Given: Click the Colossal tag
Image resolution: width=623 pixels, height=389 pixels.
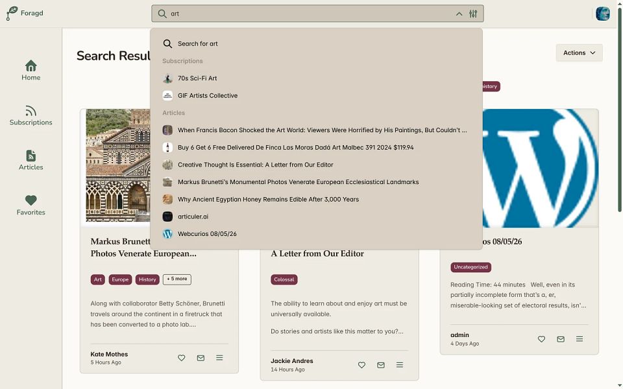Looking at the screenshot, I should (x=284, y=279).
